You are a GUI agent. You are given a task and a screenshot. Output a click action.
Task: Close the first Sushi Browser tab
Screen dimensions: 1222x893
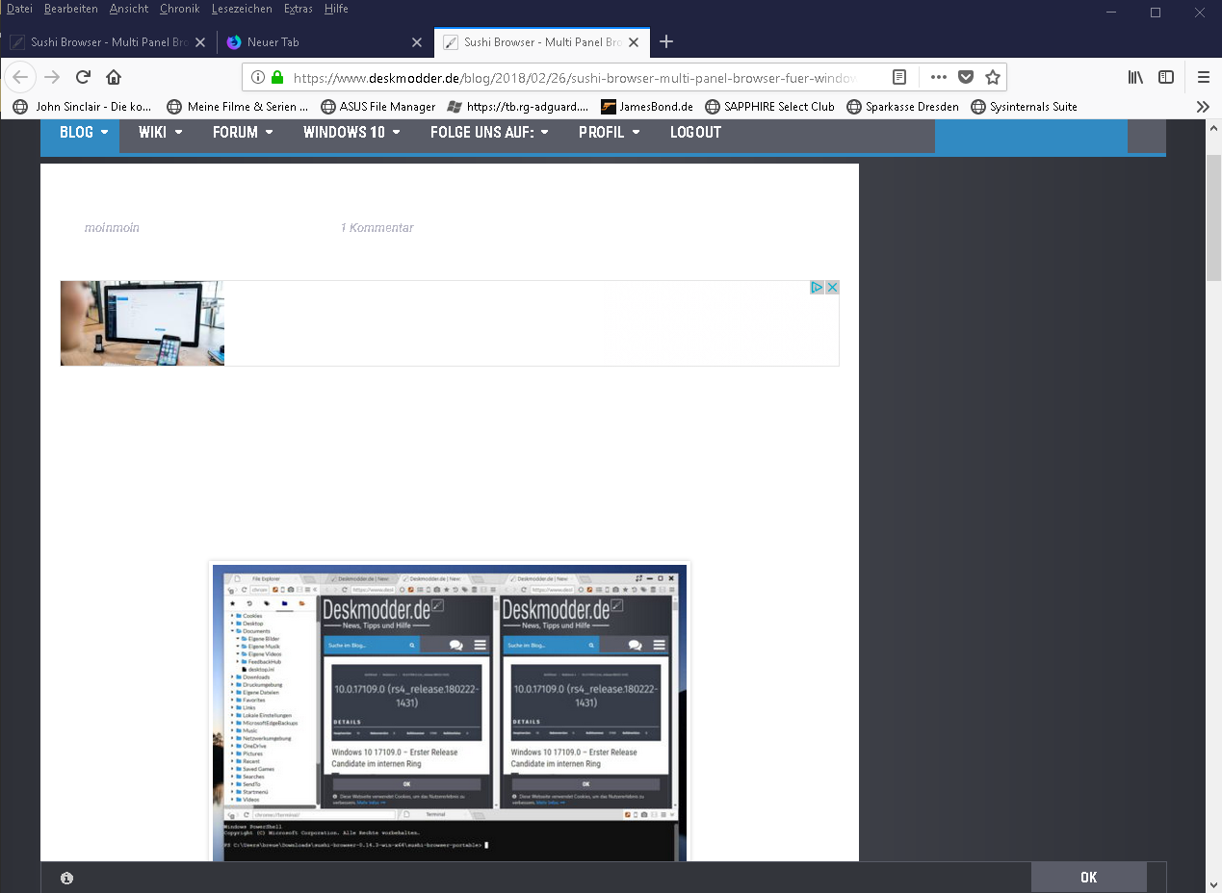click(200, 42)
